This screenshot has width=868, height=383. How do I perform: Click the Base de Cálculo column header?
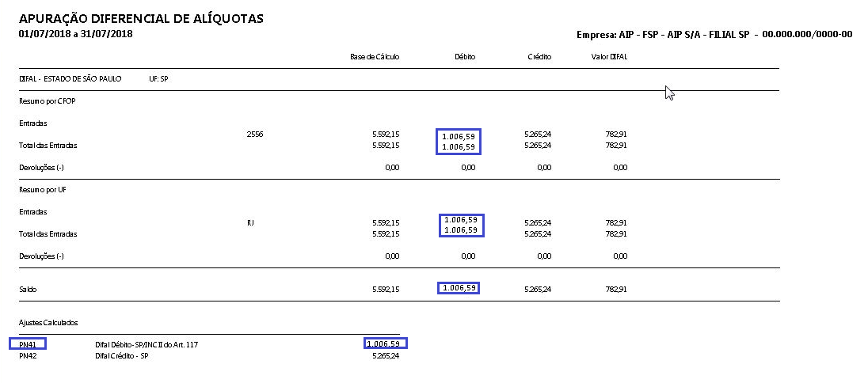coord(375,57)
